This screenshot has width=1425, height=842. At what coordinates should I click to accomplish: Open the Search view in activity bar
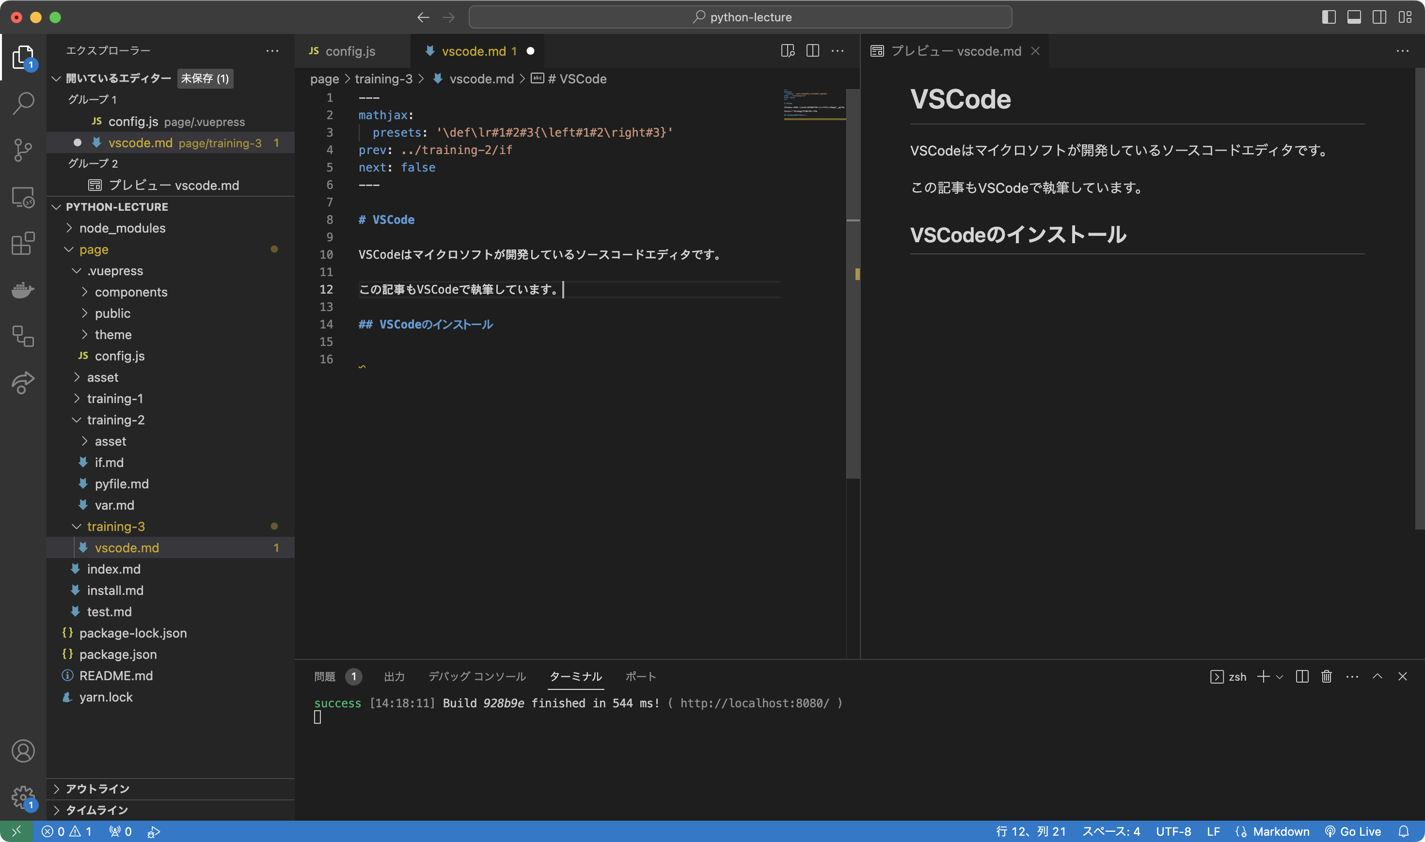click(x=23, y=103)
